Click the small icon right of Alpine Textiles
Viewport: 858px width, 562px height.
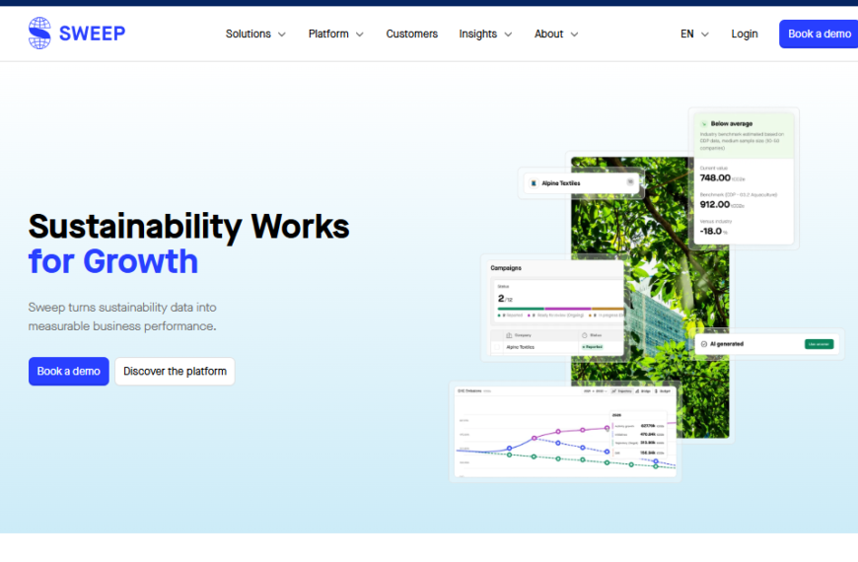click(630, 182)
